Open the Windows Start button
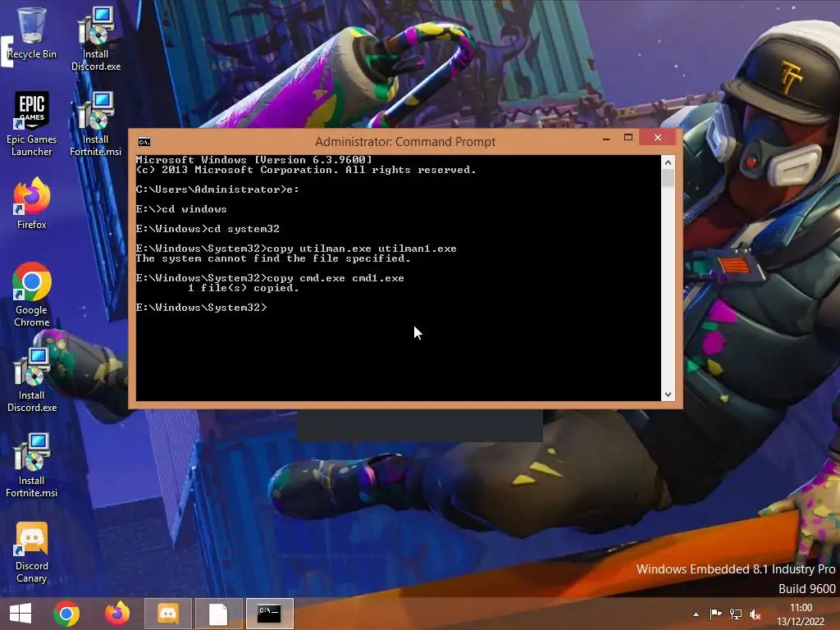 (x=21, y=614)
